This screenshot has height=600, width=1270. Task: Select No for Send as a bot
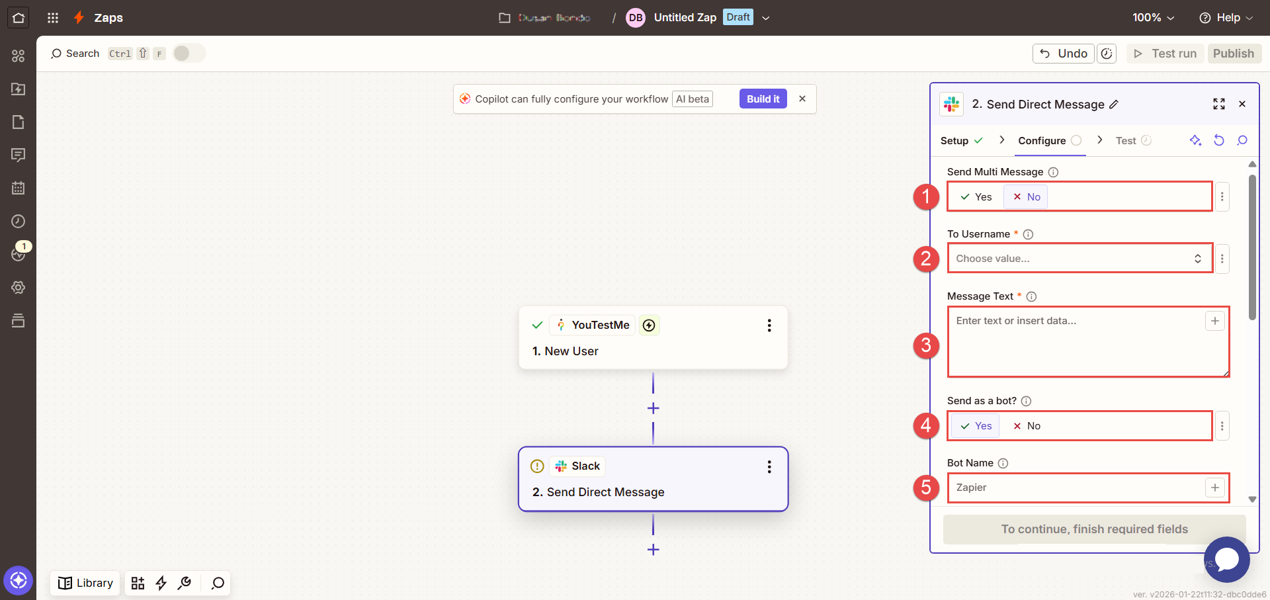(x=1027, y=426)
